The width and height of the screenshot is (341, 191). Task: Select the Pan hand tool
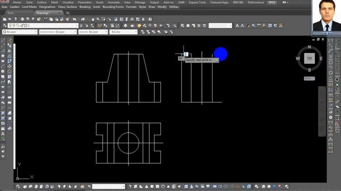pos(93,19)
